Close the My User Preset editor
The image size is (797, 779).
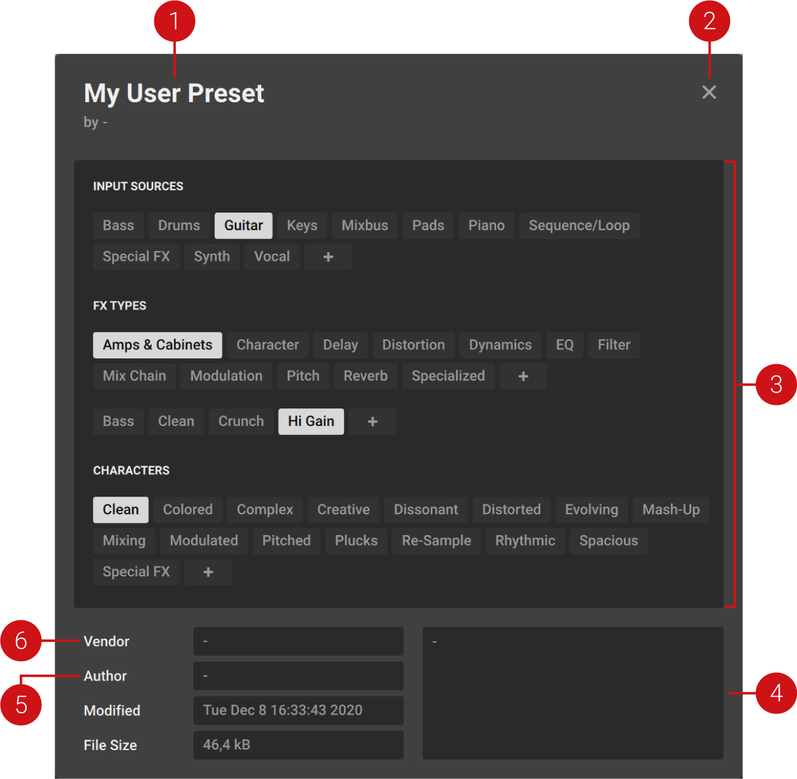coord(709,92)
